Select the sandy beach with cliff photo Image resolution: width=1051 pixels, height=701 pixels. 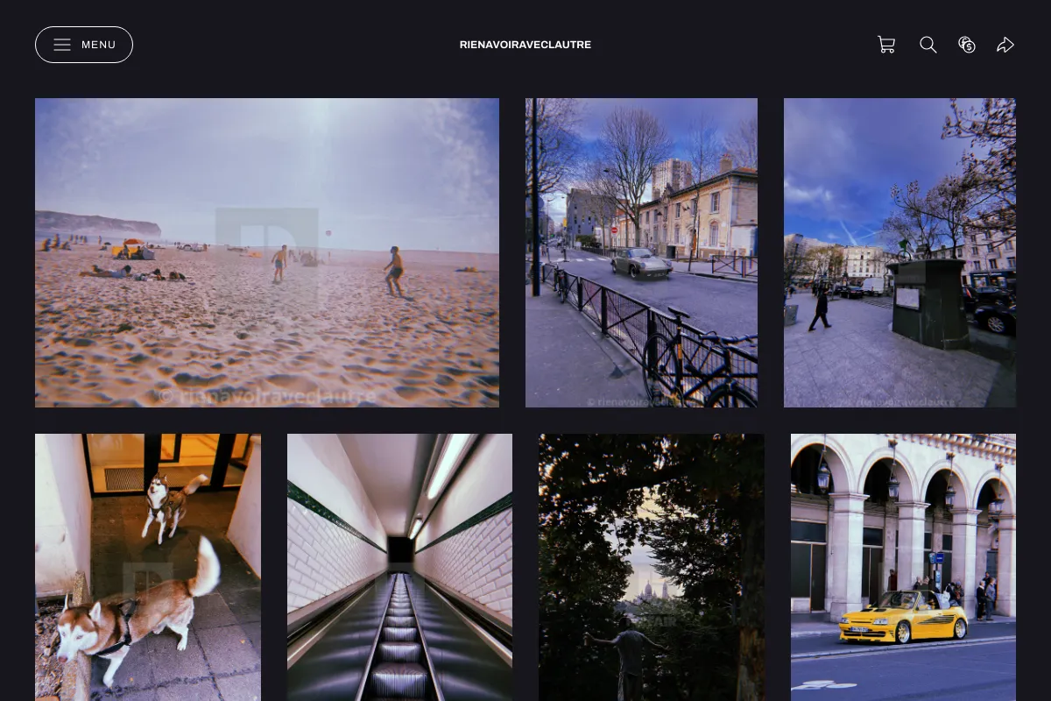tap(267, 252)
